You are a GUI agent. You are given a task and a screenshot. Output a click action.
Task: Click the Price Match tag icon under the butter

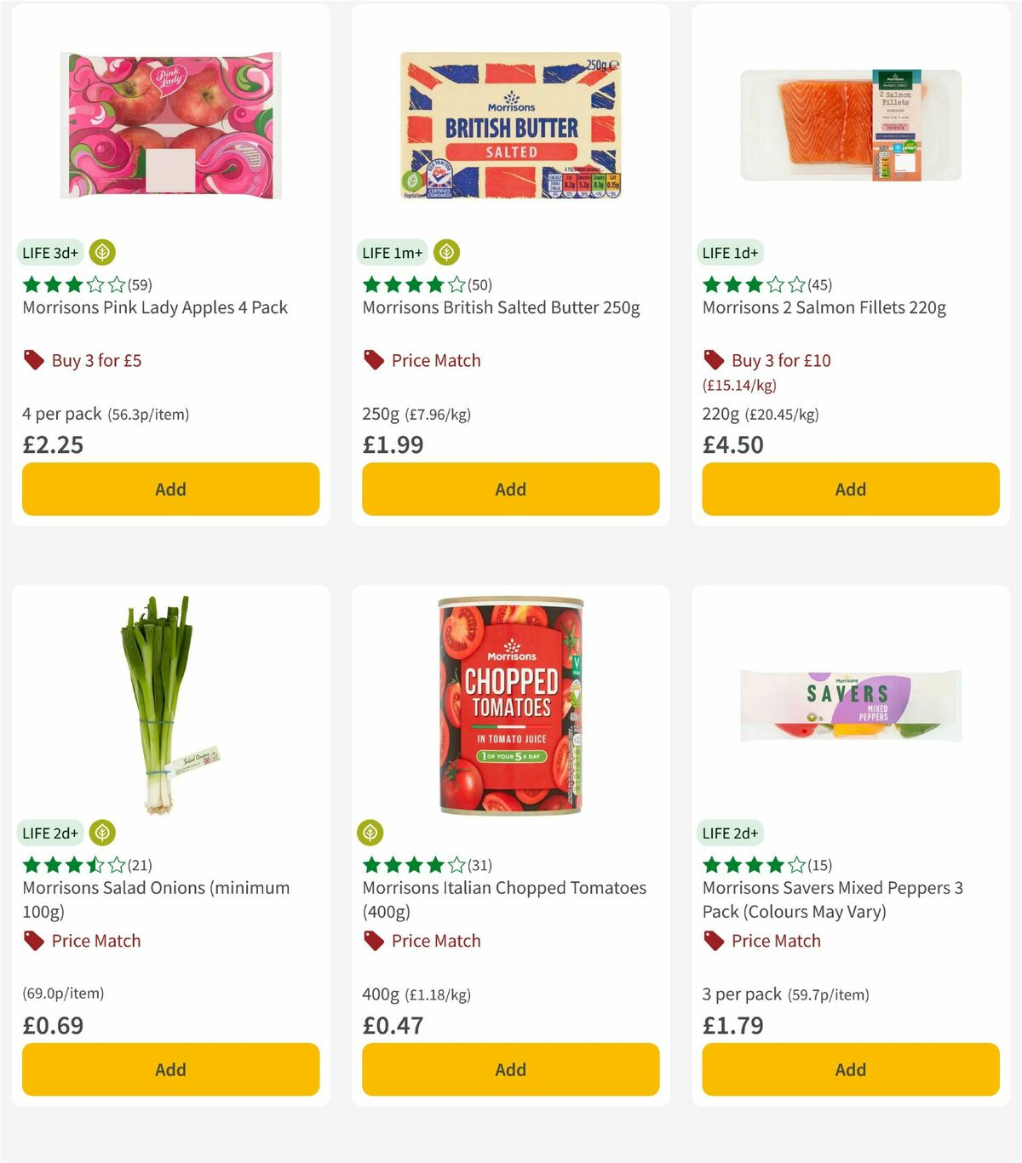tap(373, 360)
